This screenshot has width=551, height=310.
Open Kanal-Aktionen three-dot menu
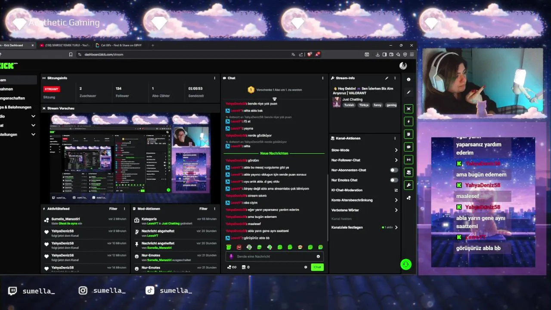(395, 138)
